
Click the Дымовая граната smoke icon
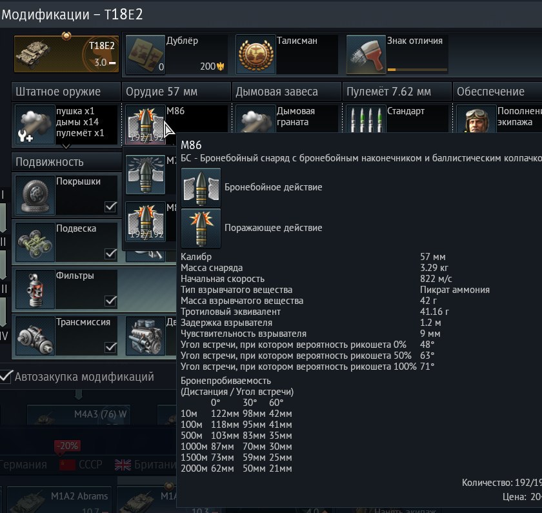click(256, 119)
